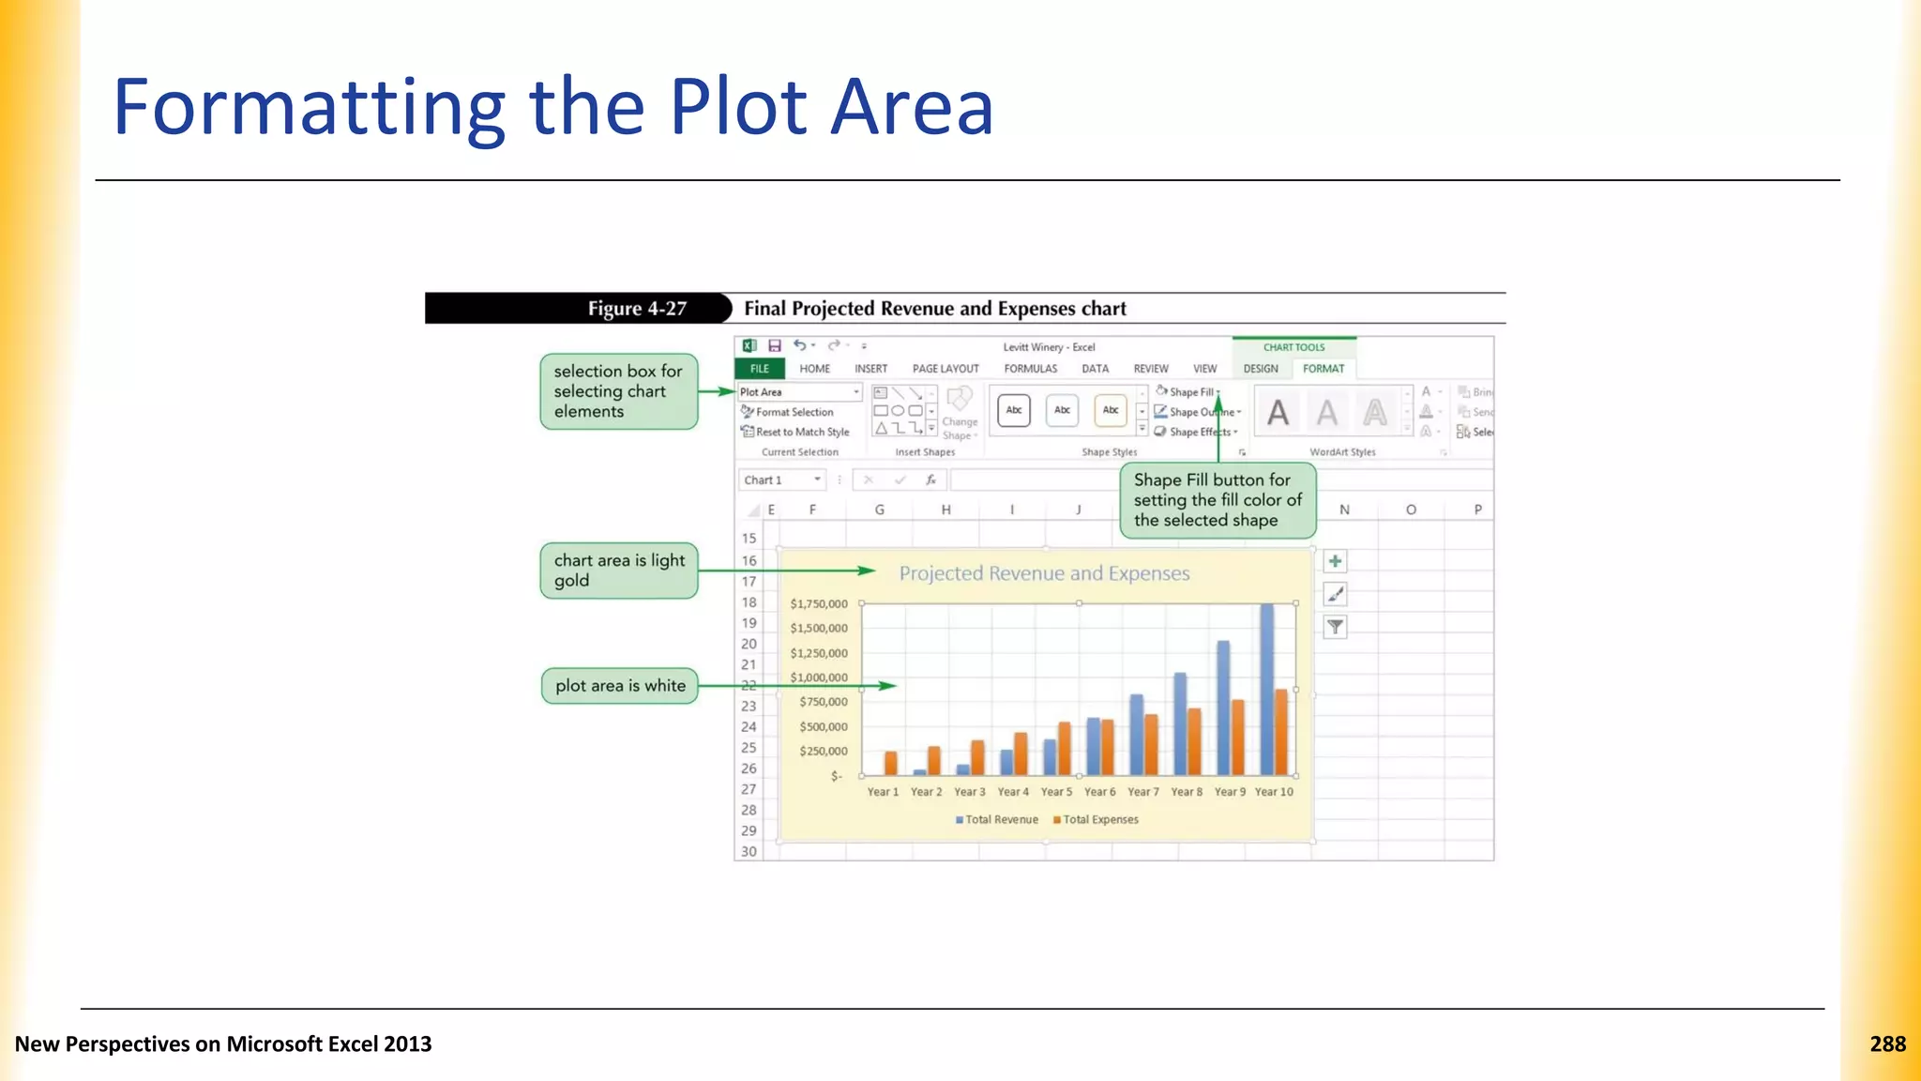Viewport: 1921px width, 1081px height.
Task: Click the Chart Elements plus button
Action: [x=1335, y=561]
